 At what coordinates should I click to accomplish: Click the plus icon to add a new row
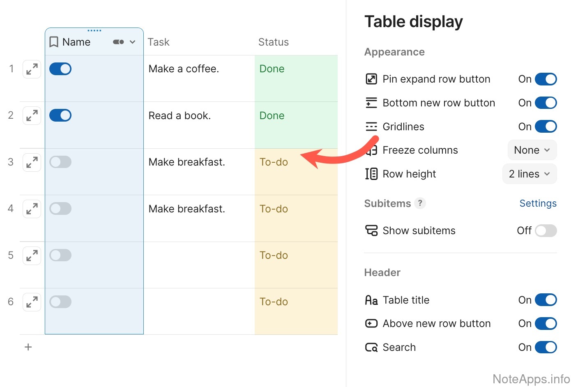pyautogui.click(x=28, y=347)
